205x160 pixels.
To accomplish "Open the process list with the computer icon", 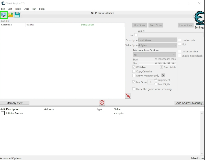I will pyautogui.click(x=4, y=15).
